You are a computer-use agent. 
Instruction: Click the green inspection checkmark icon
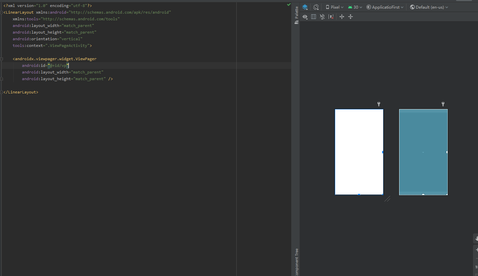[x=289, y=5]
